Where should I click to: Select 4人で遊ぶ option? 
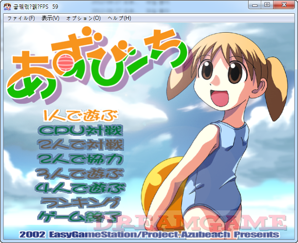[x=81, y=188]
